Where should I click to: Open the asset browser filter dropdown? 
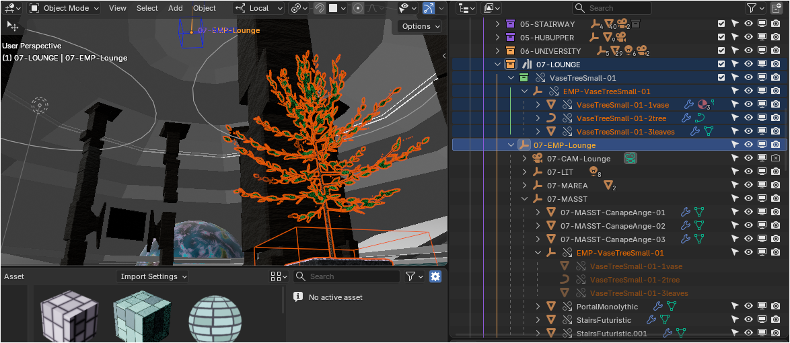[415, 276]
